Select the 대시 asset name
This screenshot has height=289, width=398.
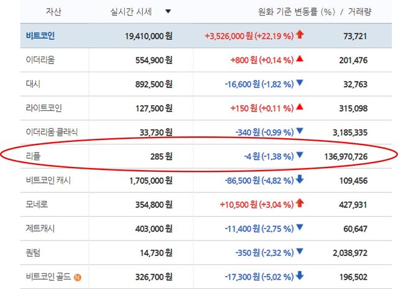click(x=33, y=84)
